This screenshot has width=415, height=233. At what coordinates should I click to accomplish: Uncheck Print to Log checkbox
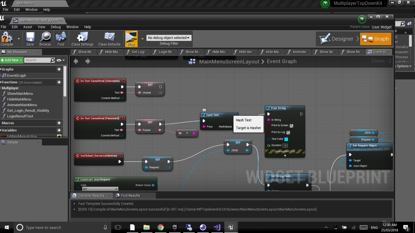288,133
